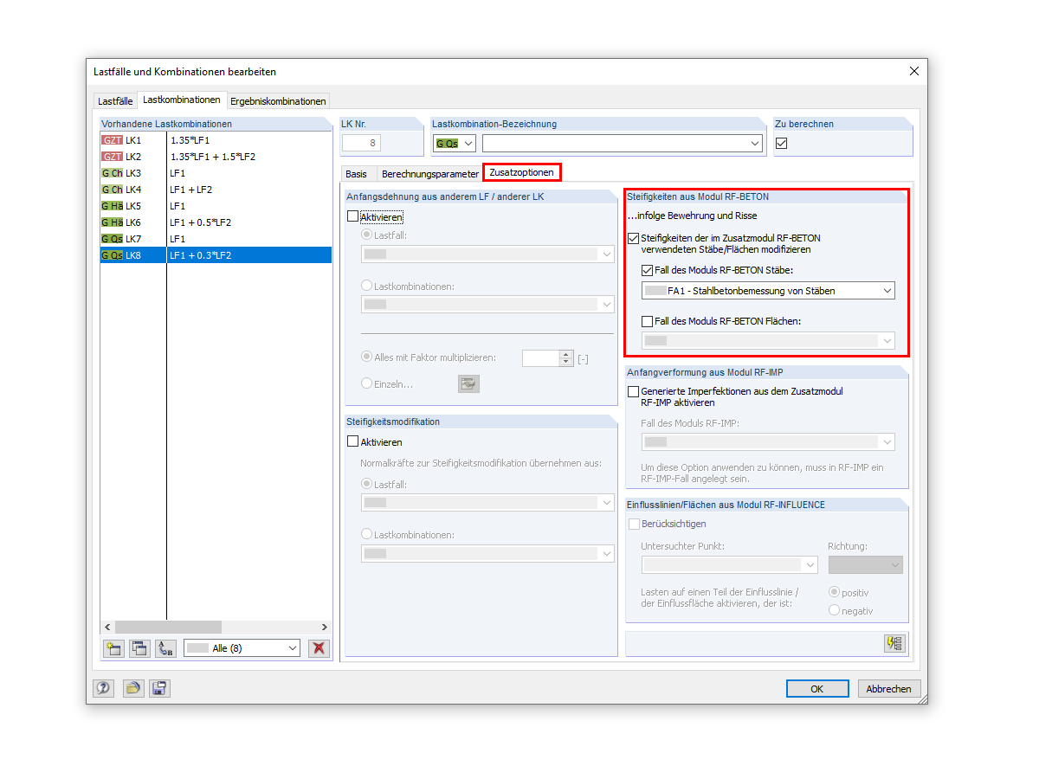Open the Fall des Moduls RF-IMP dropdown
The image size is (1039, 779).
pos(769,442)
